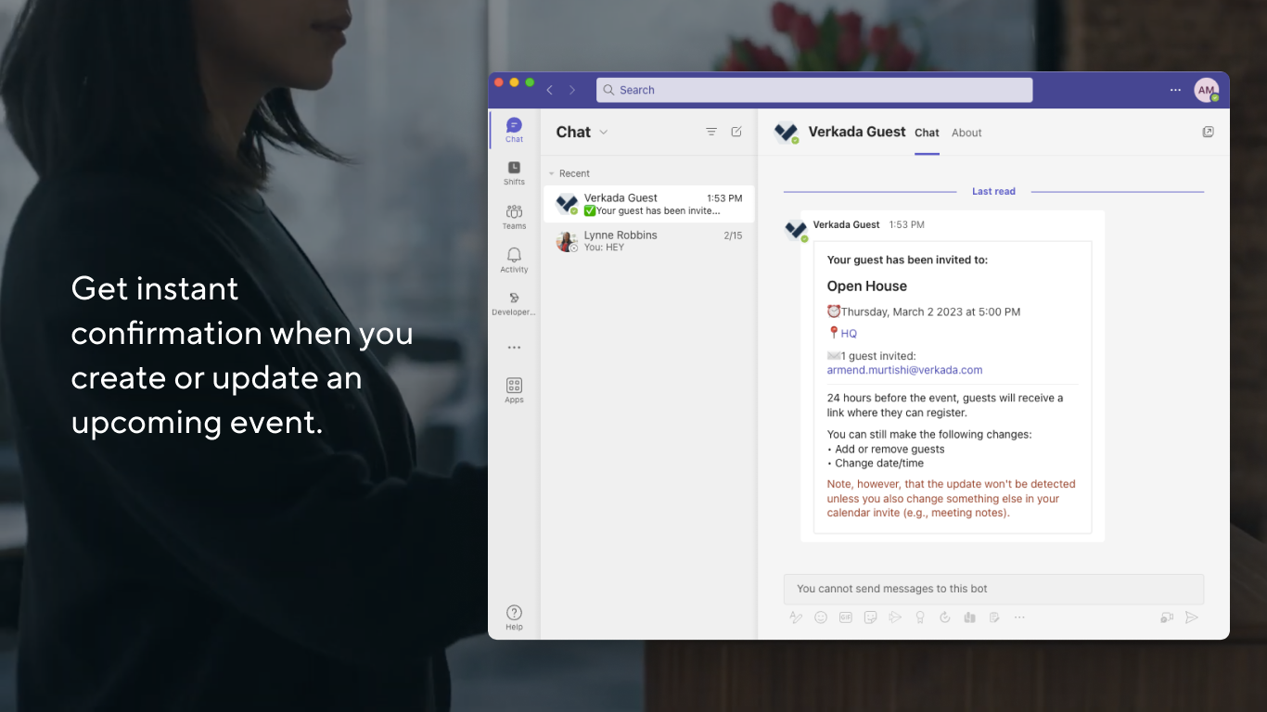Click the "Thursday, March 2 2023 at 5:00 PM" text
This screenshot has height=712, width=1267.
coord(930,312)
